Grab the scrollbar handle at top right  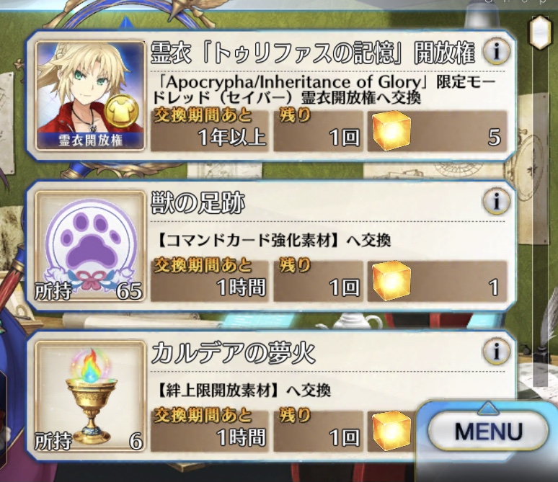pos(540,32)
